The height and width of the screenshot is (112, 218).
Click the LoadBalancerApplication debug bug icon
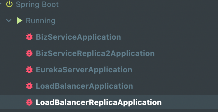[x=29, y=86]
